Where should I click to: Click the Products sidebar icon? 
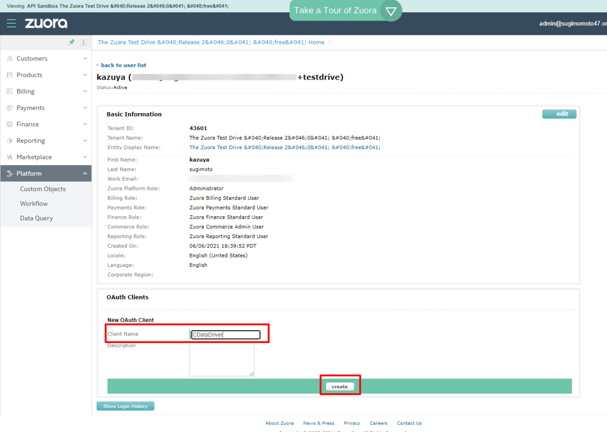[x=9, y=75]
